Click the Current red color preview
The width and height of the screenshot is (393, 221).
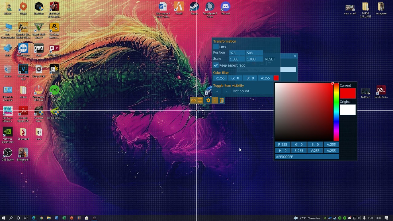pyautogui.click(x=348, y=93)
